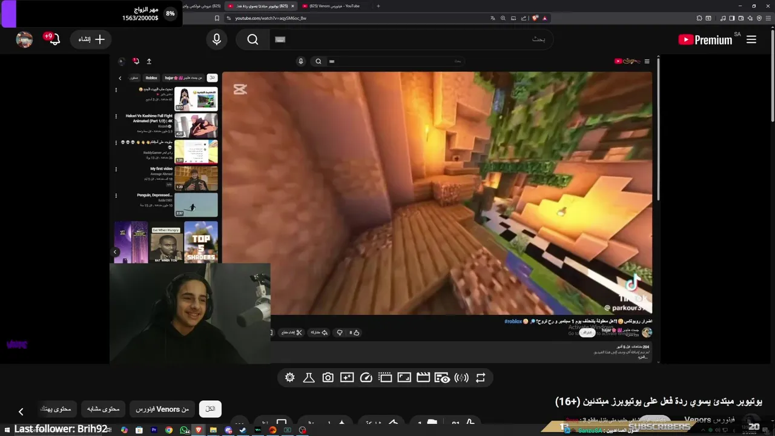Select the محتوى يهمك chip
775x436 pixels.
(x=56, y=409)
